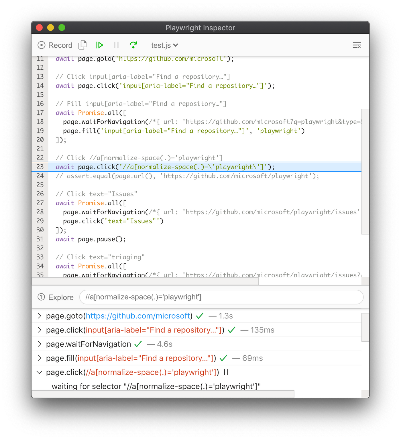Click the Playwright Inspector window title
This screenshot has width=401, height=440.
point(200,28)
